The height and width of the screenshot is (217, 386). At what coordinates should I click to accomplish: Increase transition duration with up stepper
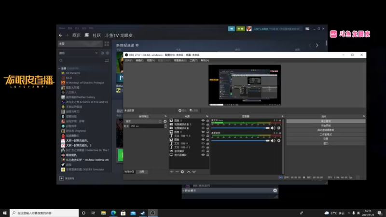[x=165, y=125]
